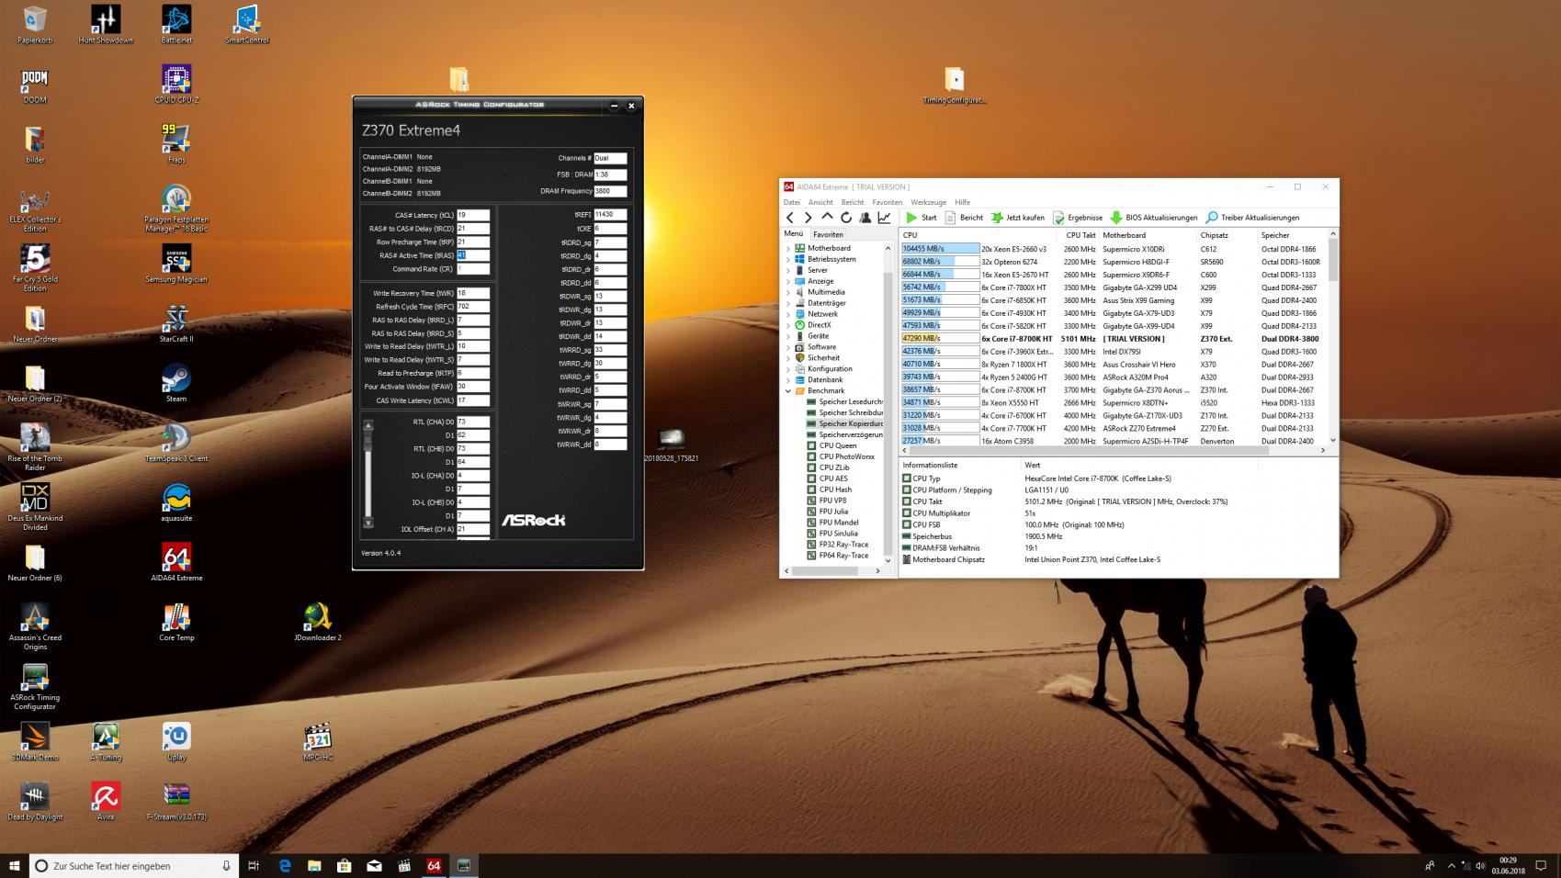Viewport: 1561px width, 878px height.
Task: Open Ergebnisse results button
Action: pyautogui.click(x=1078, y=218)
